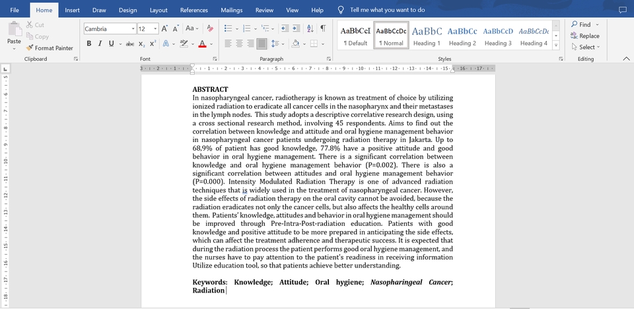This screenshot has width=634, height=309.
Task: Apply red font color swatch
Action: tap(203, 44)
